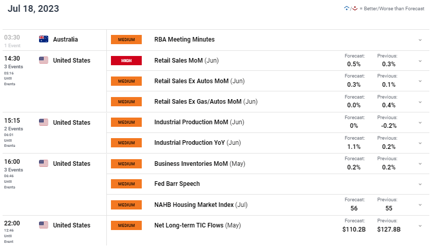The image size is (433, 248).
Task: Click the Jul 18, 2023 date heading
Action: (x=33, y=9)
